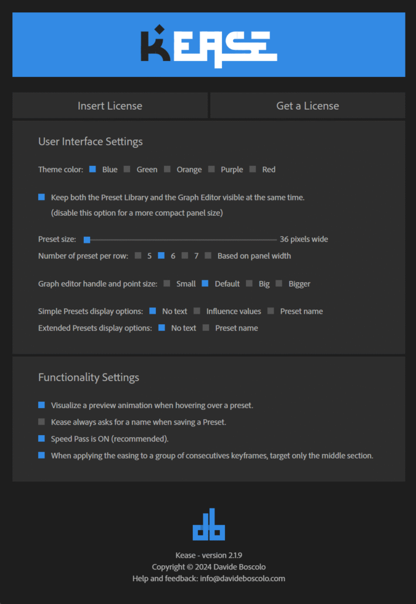Screen dimensions: 416x604
Task: Set presets per row to 7
Action: pyautogui.click(x=185, y=256)
